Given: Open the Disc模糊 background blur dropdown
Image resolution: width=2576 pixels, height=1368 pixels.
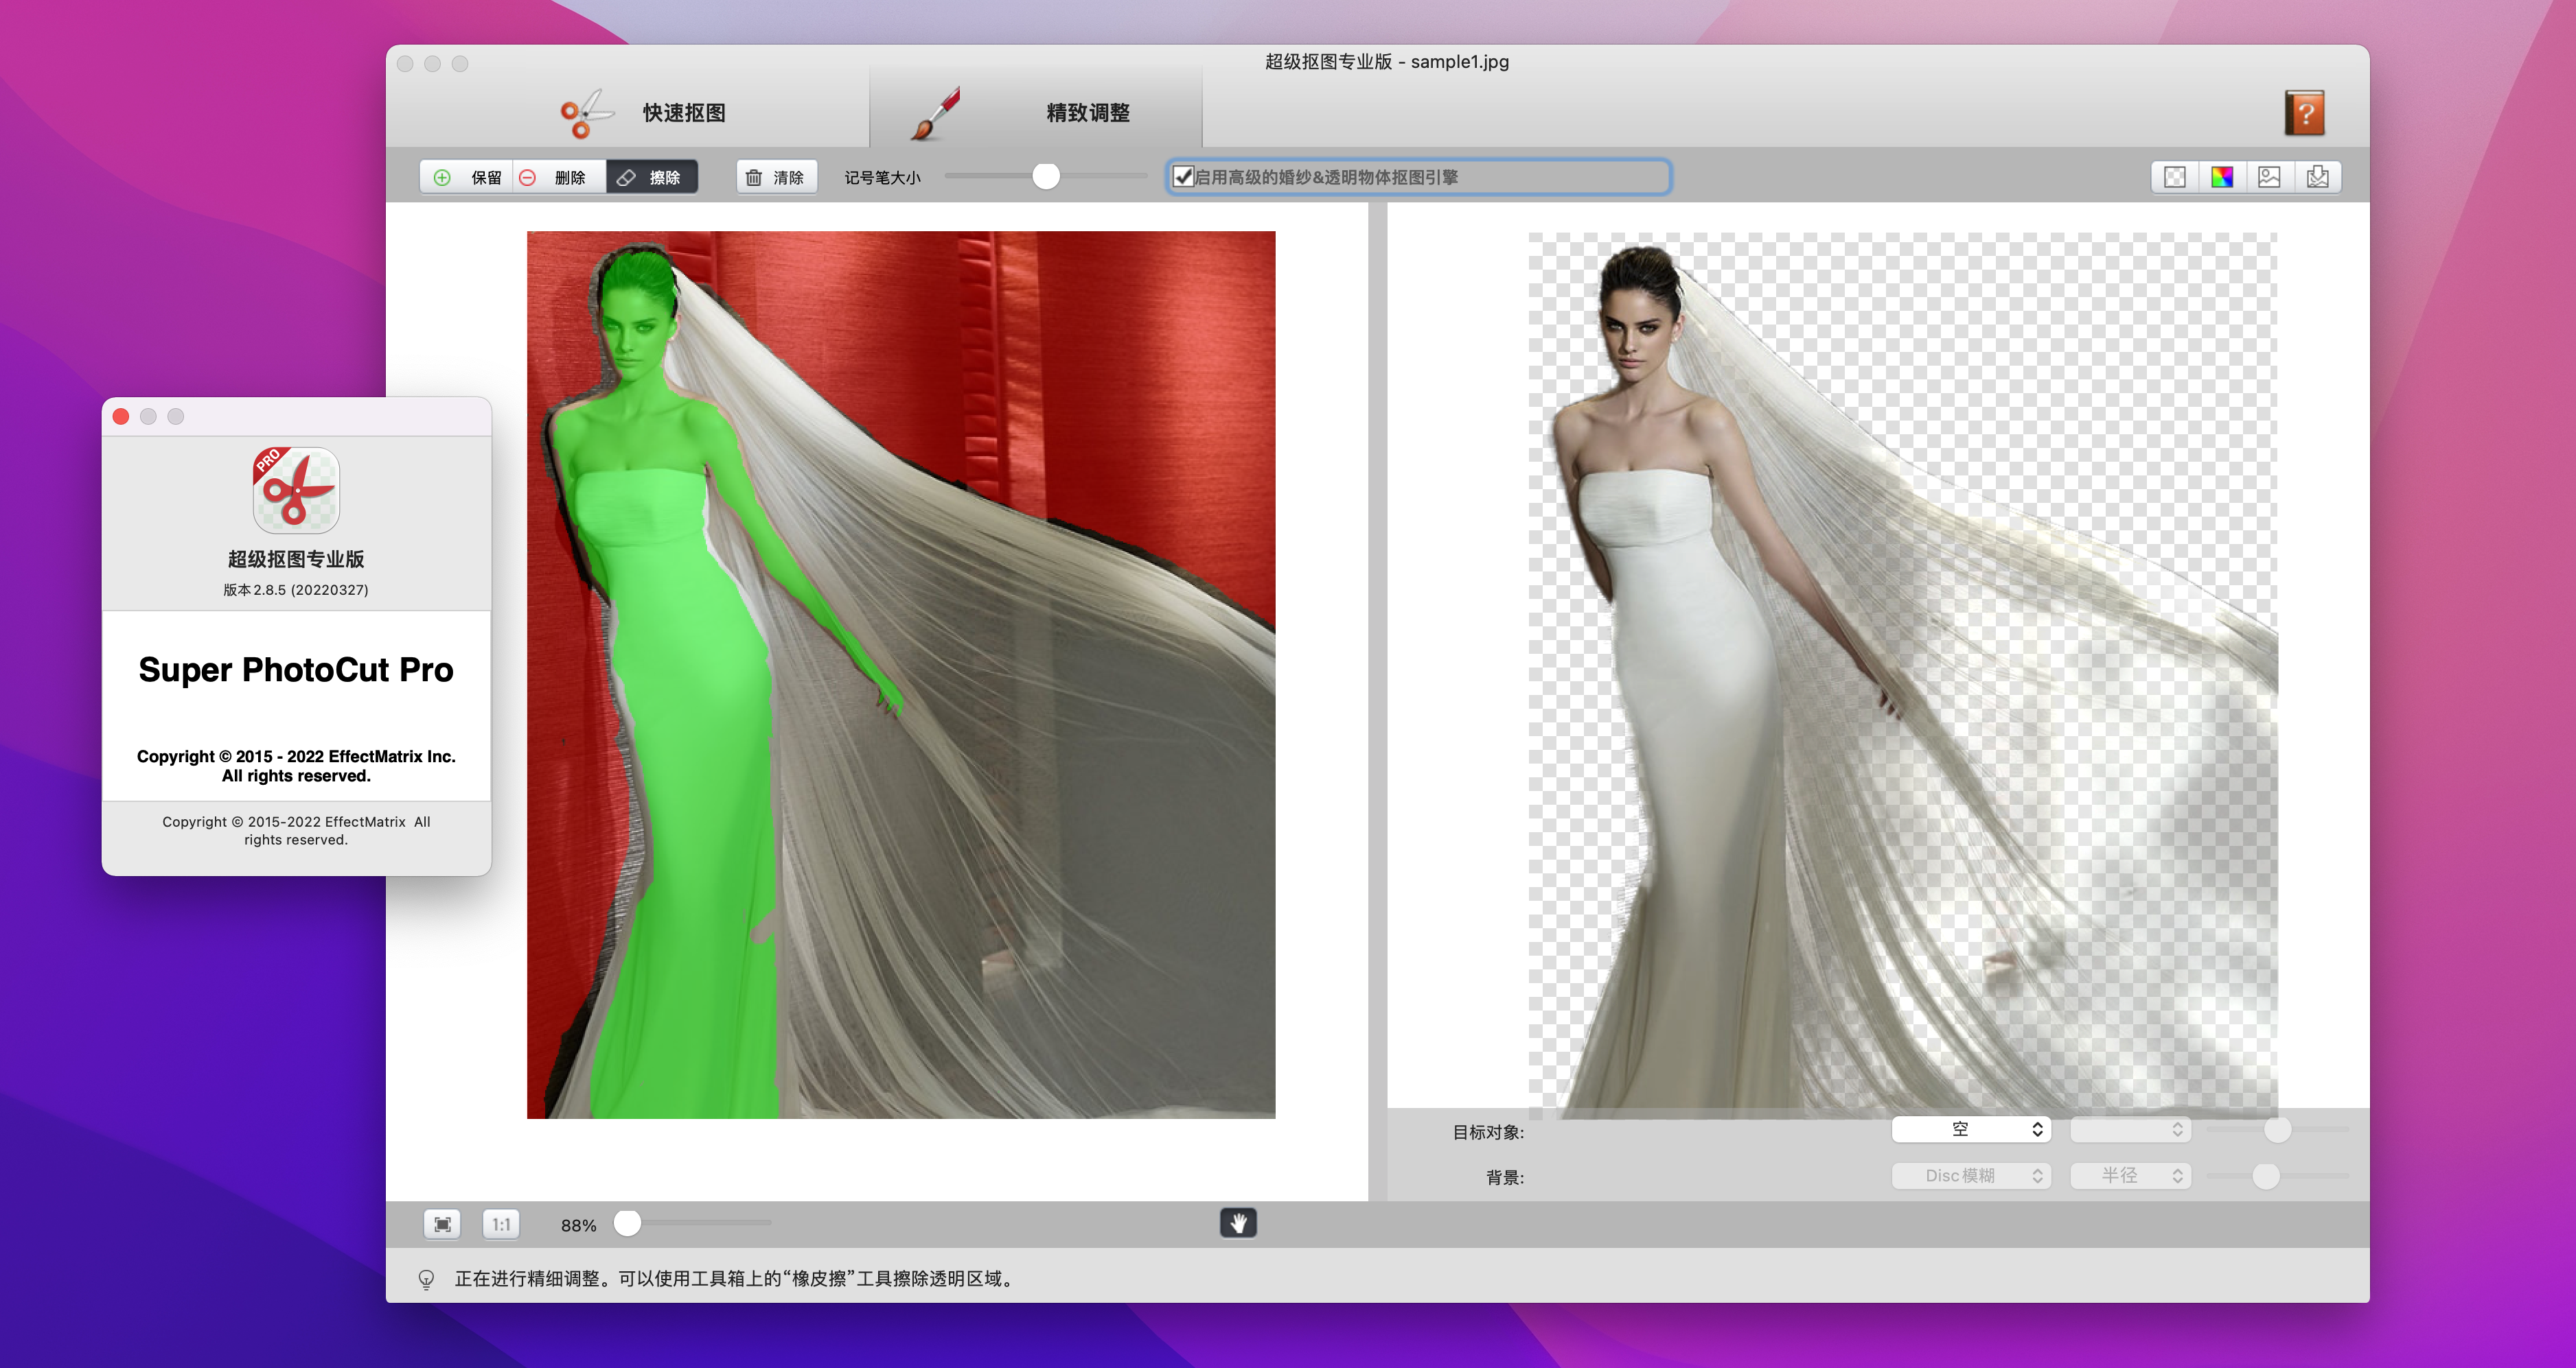Looking at the screenshot, I should pyautogui.click(x=1970, y=1175).
